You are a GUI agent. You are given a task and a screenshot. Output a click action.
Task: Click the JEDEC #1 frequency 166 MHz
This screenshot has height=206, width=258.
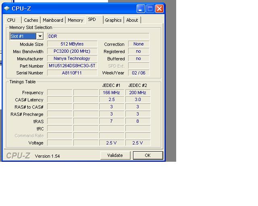111,93
